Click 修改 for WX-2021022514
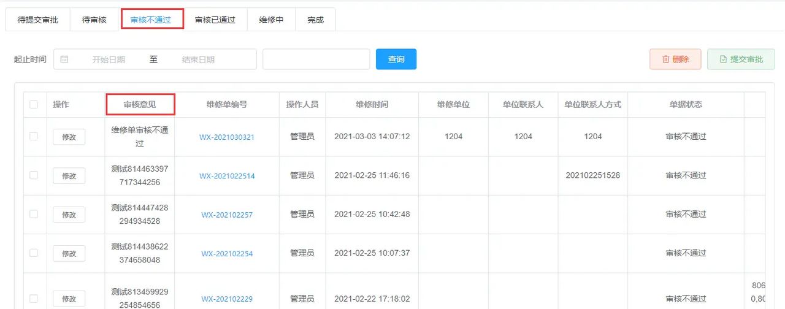This screenshot has width=785, height=309. (x=69, y=176)
